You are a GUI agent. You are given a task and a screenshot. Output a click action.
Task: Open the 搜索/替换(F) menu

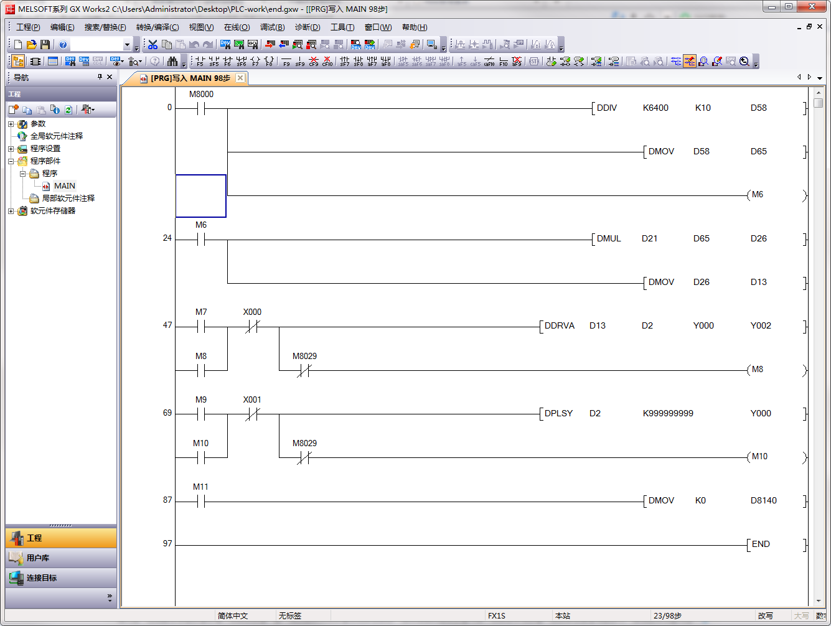point(105,27)
